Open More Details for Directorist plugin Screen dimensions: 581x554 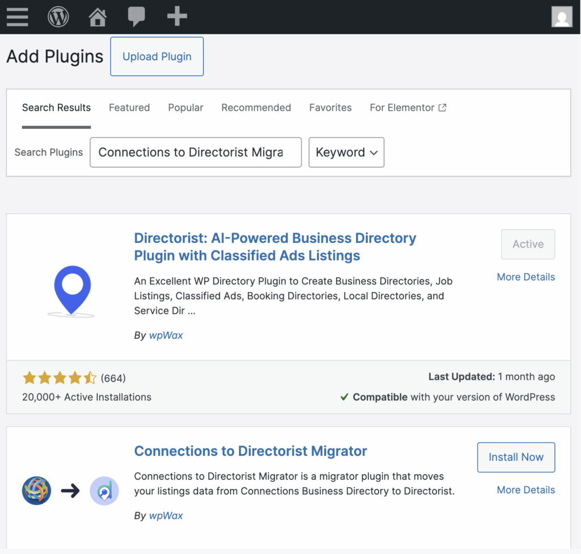click(526, 277)
